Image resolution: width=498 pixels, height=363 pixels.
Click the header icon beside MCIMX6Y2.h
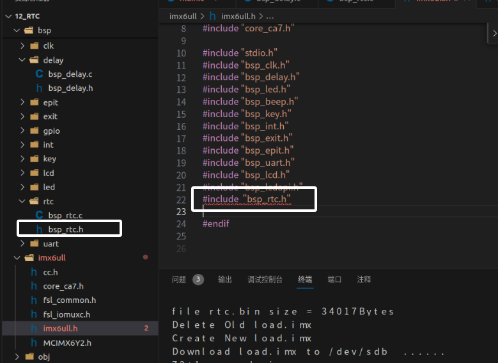pos(35,343)
